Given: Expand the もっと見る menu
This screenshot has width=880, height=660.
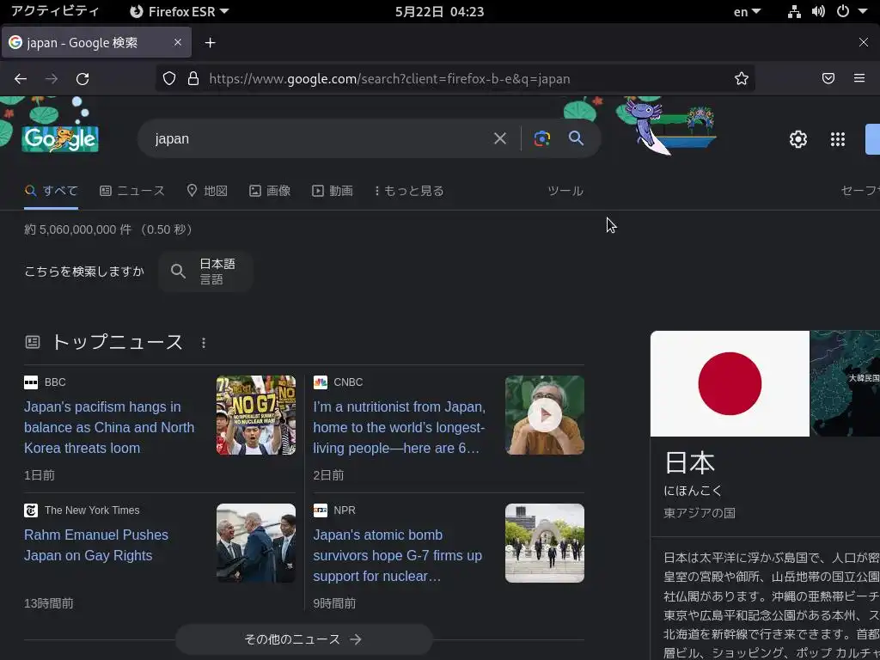Looking at the screenshot, I should [409, 191].
